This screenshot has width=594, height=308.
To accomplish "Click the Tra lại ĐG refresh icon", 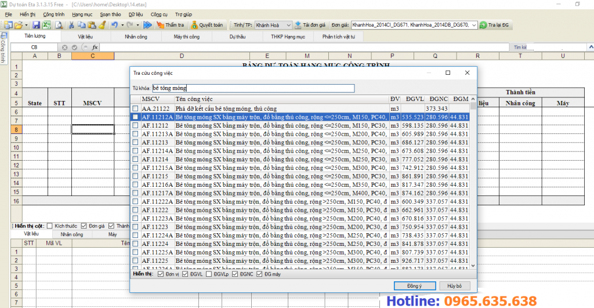I will pos(496,25).
